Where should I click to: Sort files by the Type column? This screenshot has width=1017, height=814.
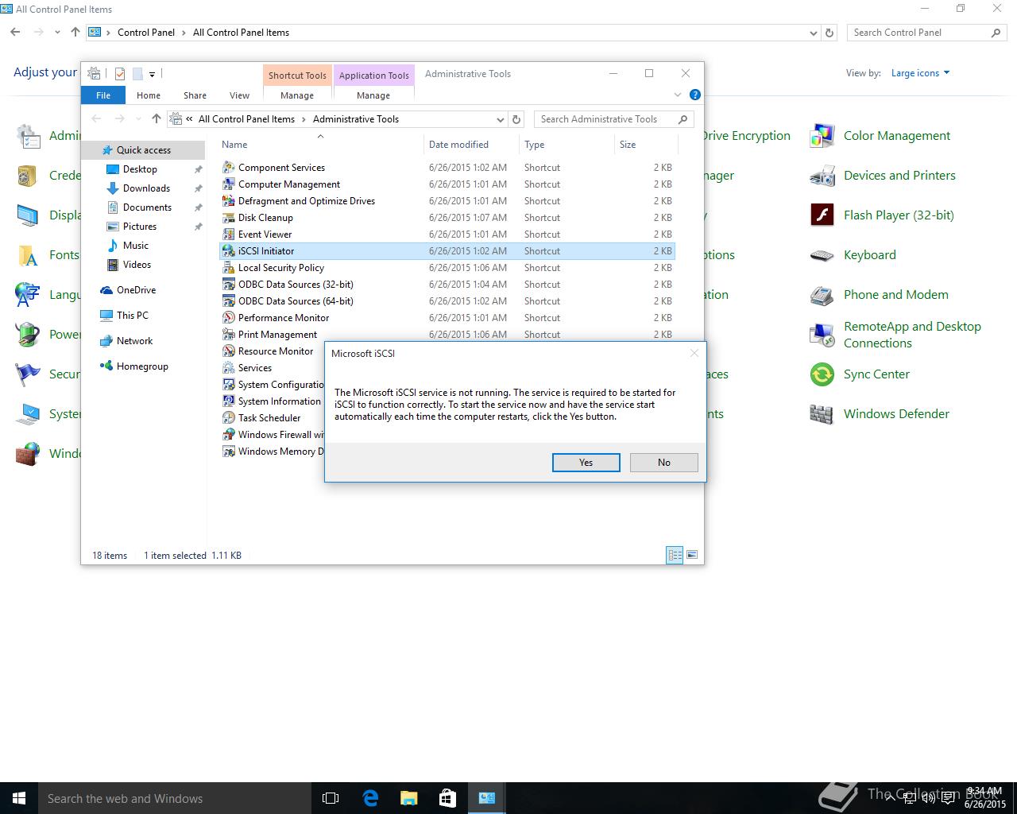pos(567,145)
